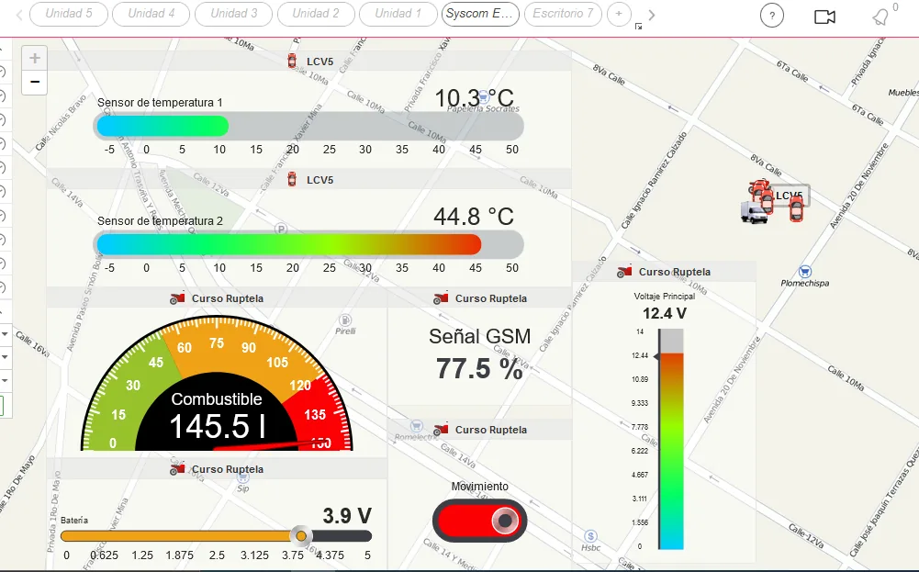Screen dimensions: 919x572
Task: Toggle the Movimiento switch
Action: (x=479, y=520)
